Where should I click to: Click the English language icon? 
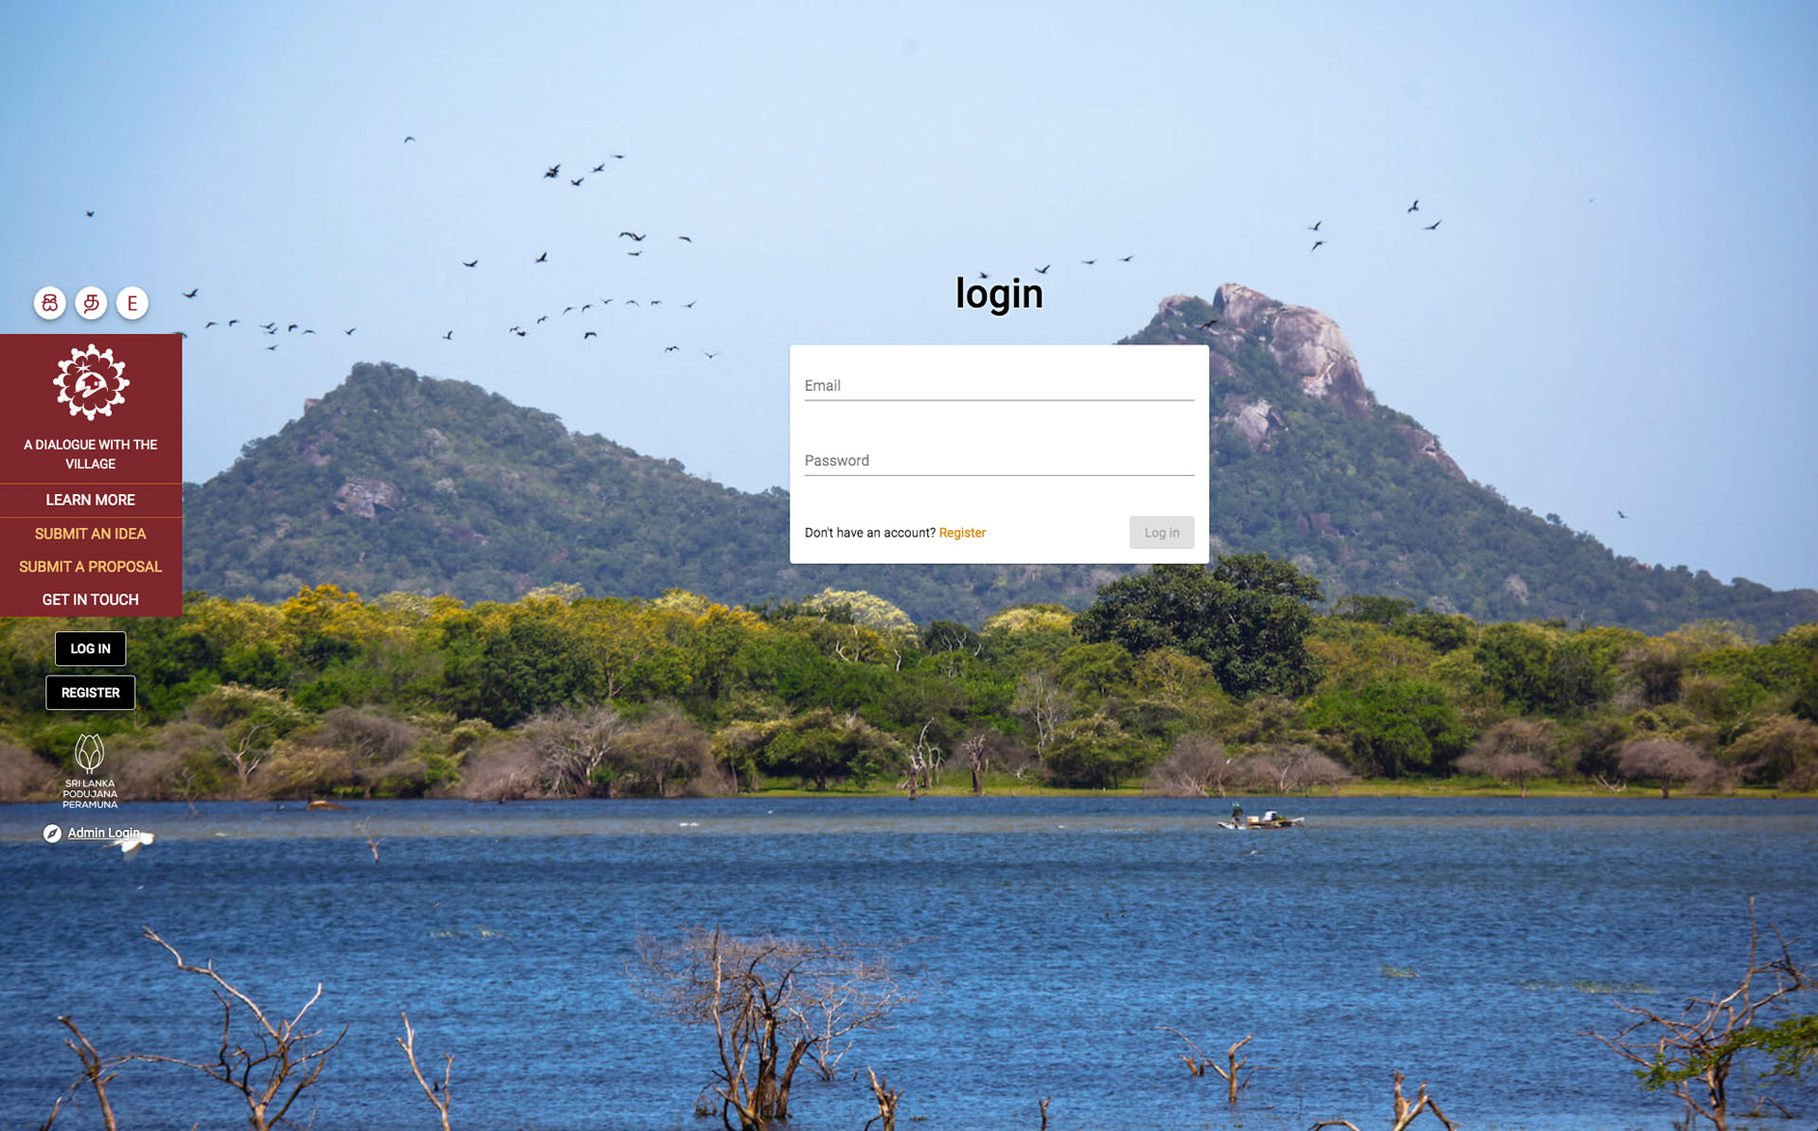[x=132, y=302]
